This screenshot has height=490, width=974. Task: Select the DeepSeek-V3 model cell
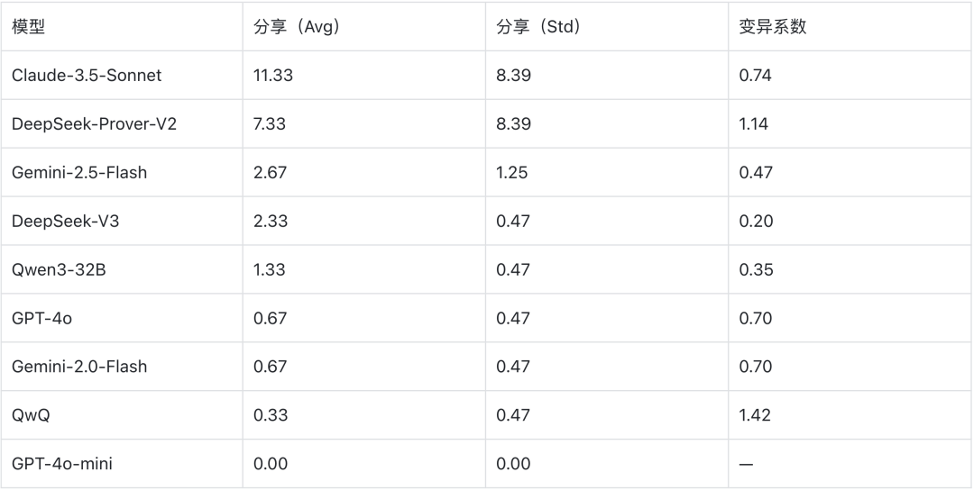(65, 222)
